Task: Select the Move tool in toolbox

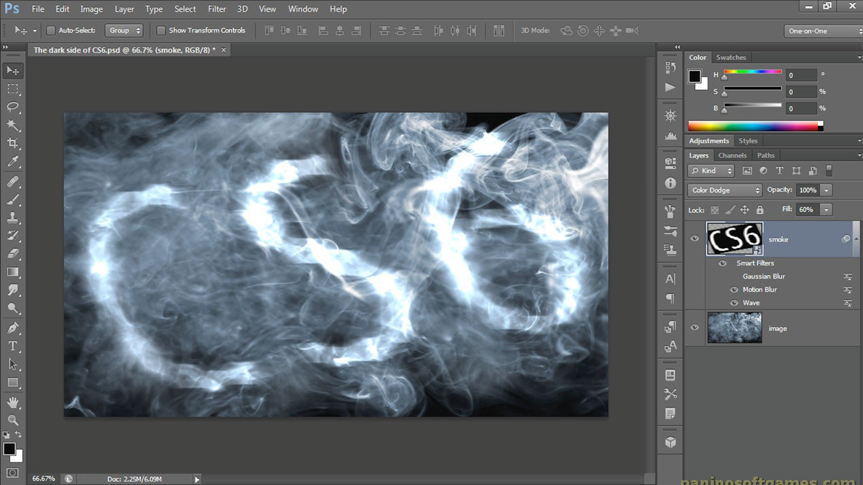Action: pyautogui.click(x=13, y=71)
